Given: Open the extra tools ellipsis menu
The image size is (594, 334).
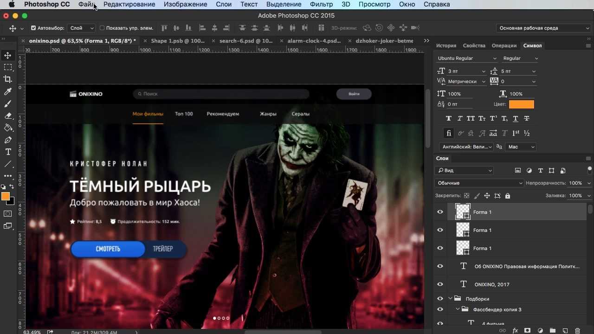Looking at the screenshot, I should tap(8, 176).
